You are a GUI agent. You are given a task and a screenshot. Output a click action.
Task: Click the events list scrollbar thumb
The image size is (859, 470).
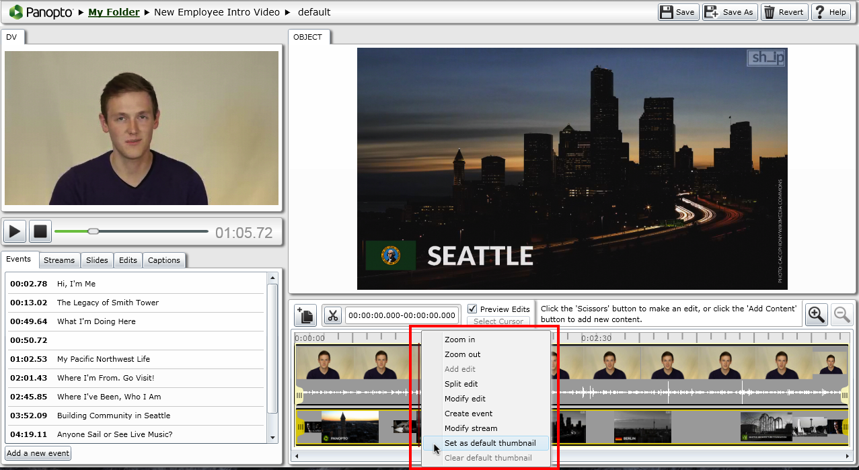pos(272,348)
